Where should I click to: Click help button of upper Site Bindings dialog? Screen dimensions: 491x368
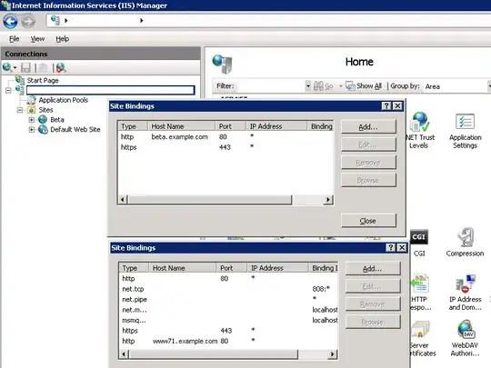pos(386,106)
